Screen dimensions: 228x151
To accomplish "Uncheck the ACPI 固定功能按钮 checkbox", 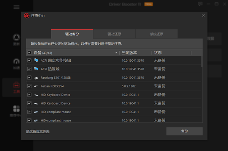I will (x=29, y=61).
